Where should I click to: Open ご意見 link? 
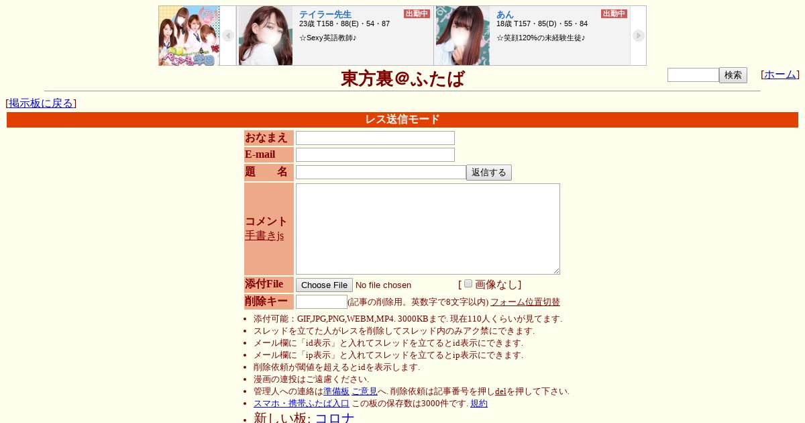[364, 391]
